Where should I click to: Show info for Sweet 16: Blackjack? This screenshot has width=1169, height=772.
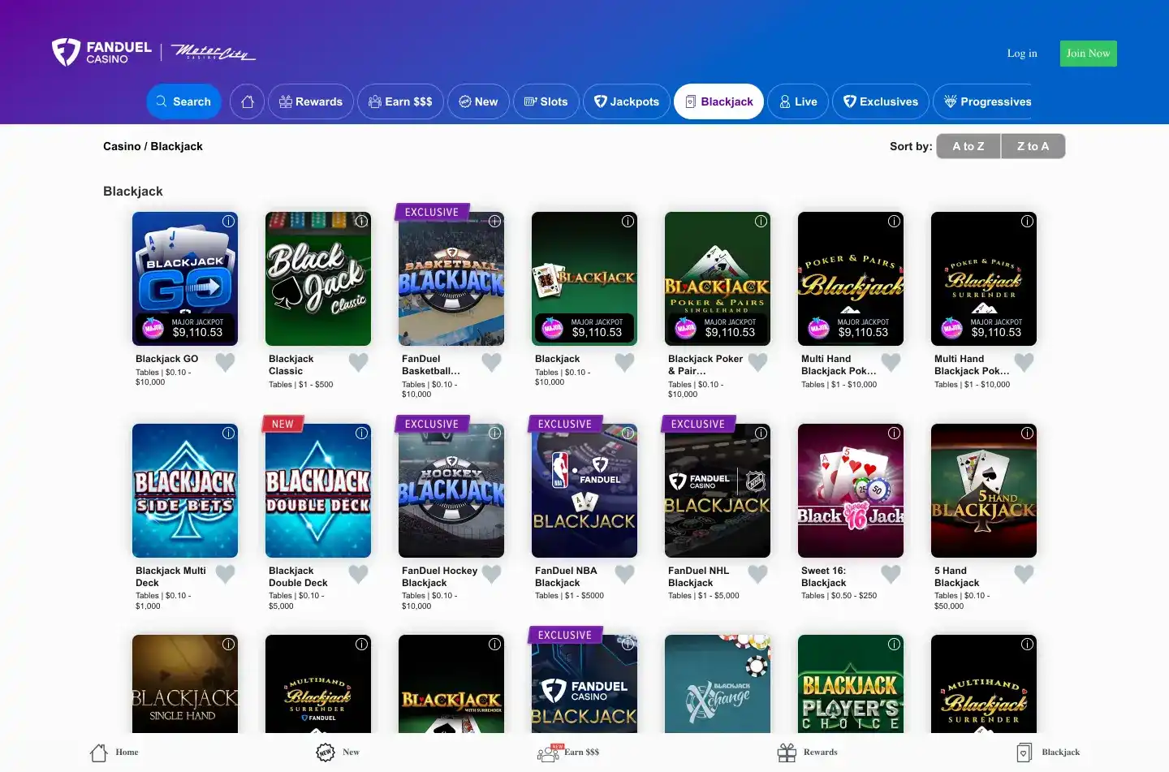(x=895, y=433)
